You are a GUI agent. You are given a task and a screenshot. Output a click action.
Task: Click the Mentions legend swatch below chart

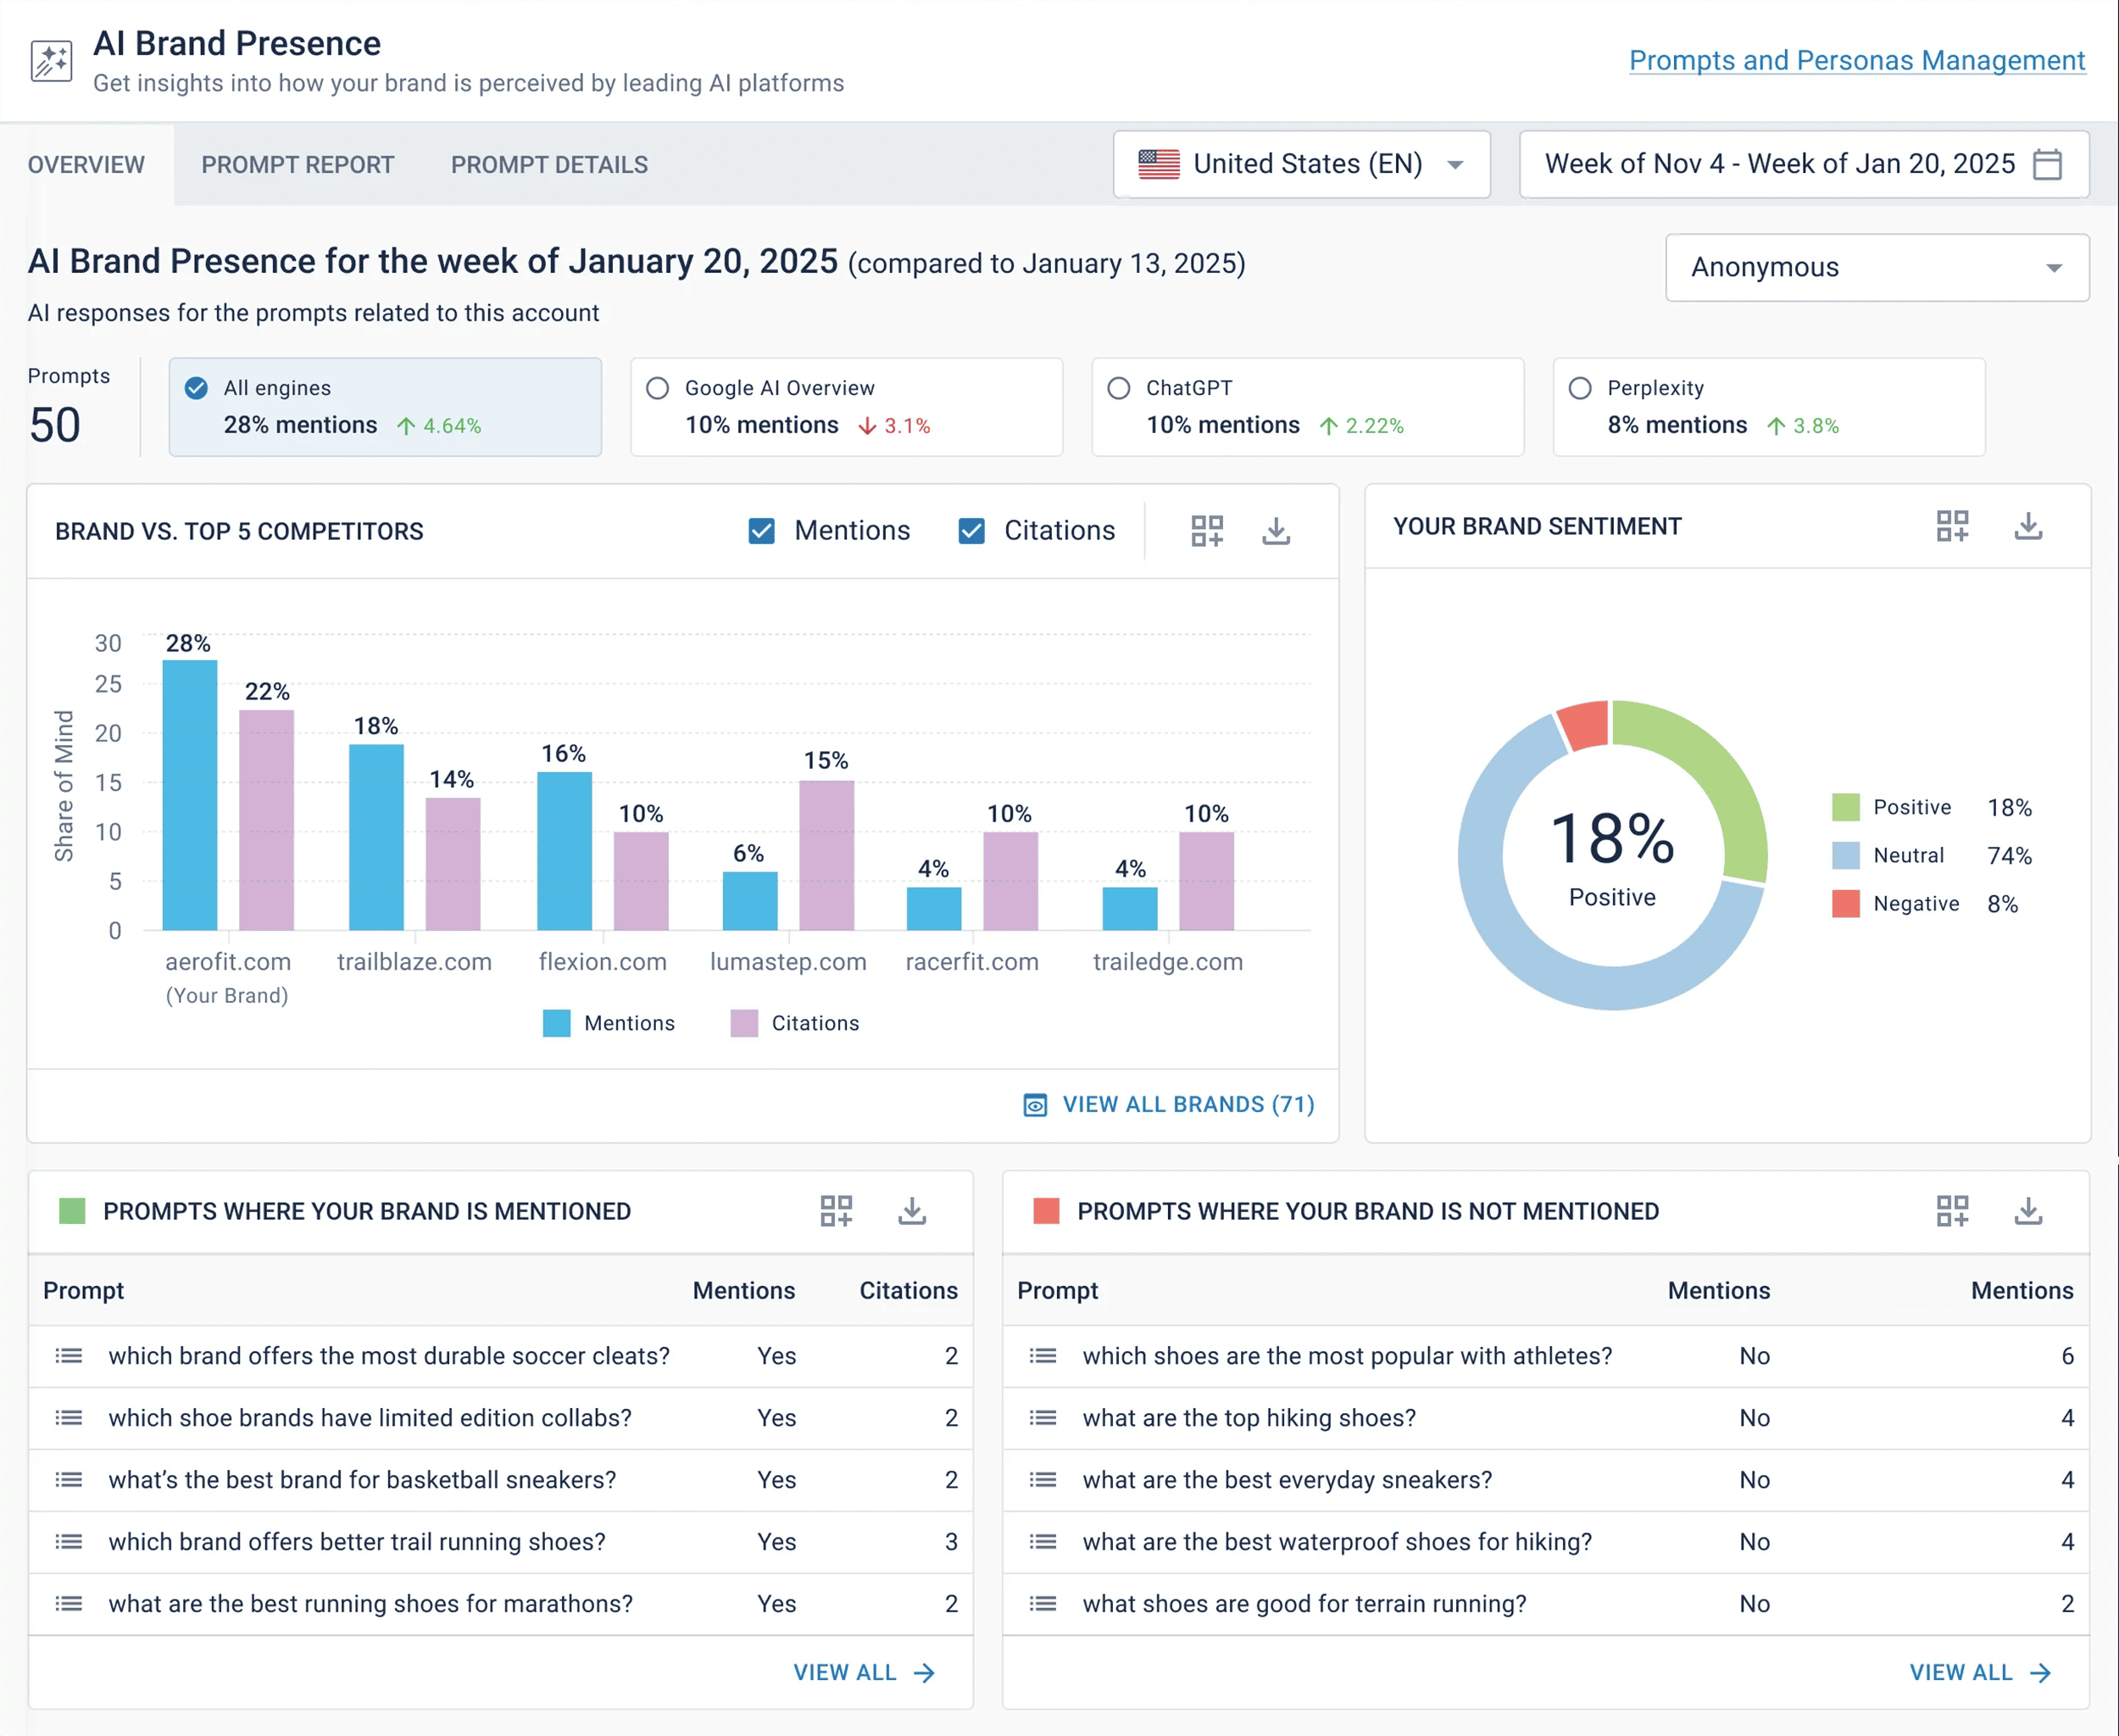point(557,1023)
